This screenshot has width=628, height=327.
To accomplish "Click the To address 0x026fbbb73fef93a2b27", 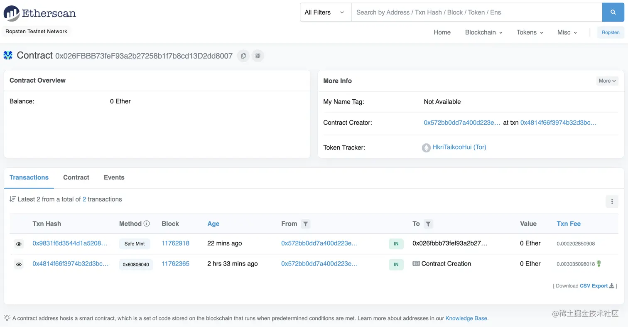I will pos(450,243).
